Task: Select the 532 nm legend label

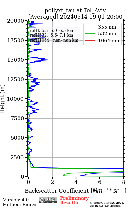Action: click(107, 34)
